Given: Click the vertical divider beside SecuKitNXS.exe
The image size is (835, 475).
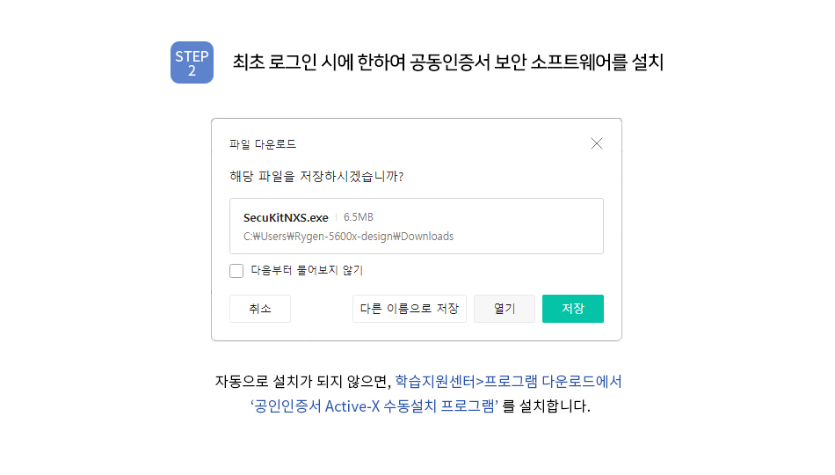Looking at the screenshot, I should tap(336, 217).
